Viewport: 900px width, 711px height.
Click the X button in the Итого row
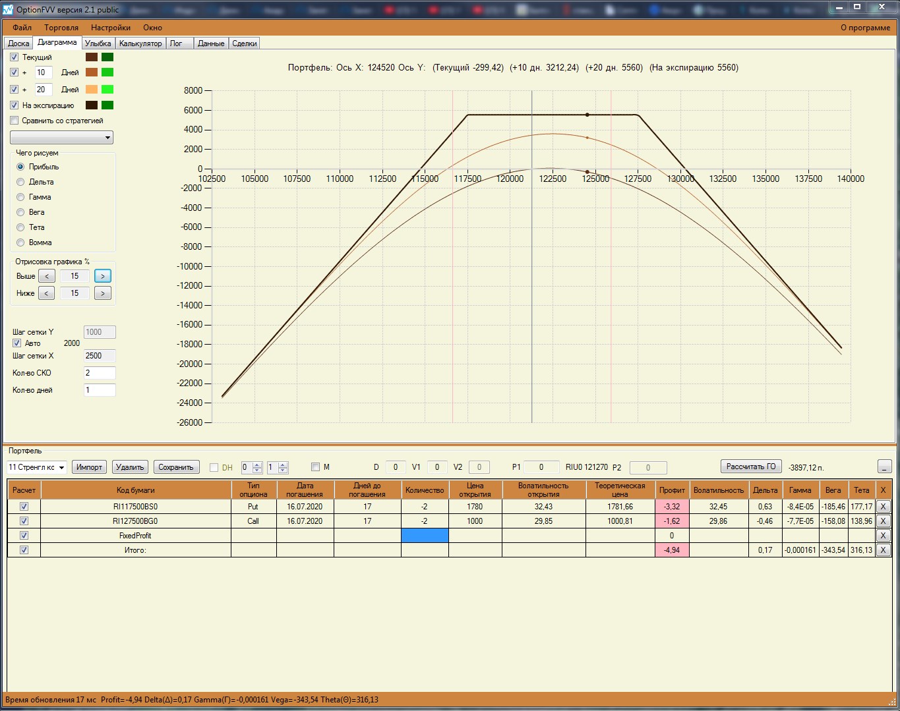tap(883, 550)
